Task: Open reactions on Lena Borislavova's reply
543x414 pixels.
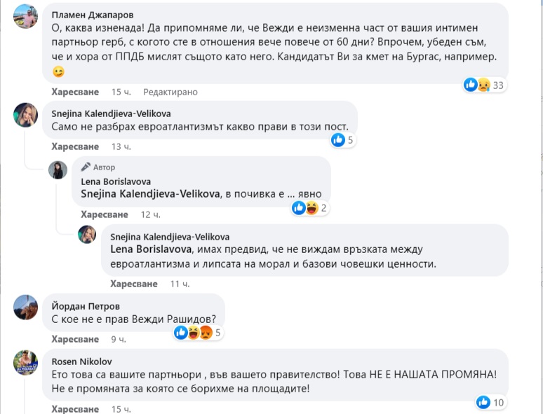Action: (309, 208)
